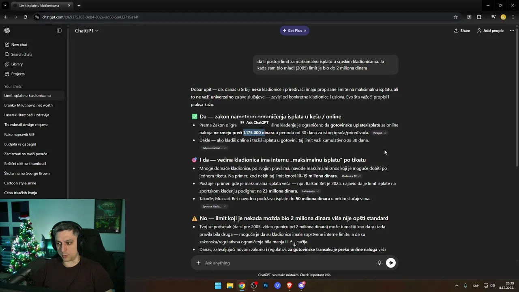
Task: Open File Explorer from the taskbar
Action: (x=230, y=286)
